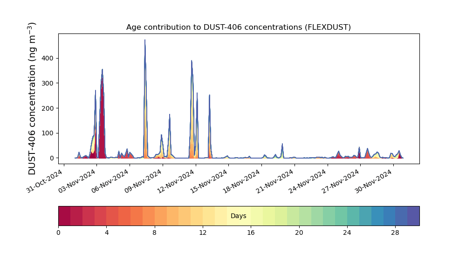
Task: Click the colorbar tick label 24
Action: pyautogui.click(x=347, y=233)
